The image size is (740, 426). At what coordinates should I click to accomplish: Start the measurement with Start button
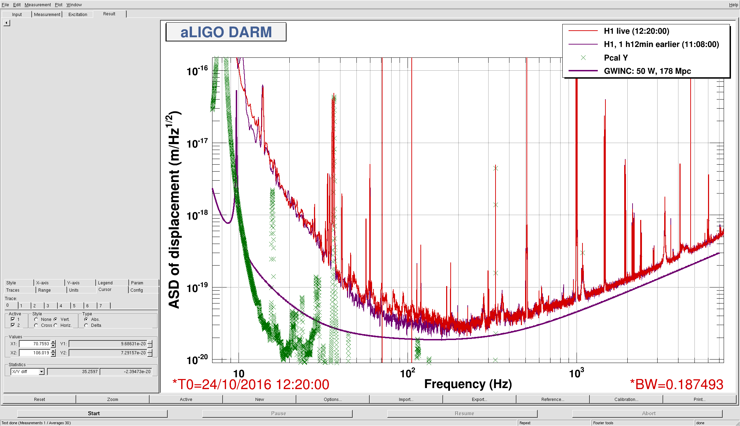click(x=92, y=413)
